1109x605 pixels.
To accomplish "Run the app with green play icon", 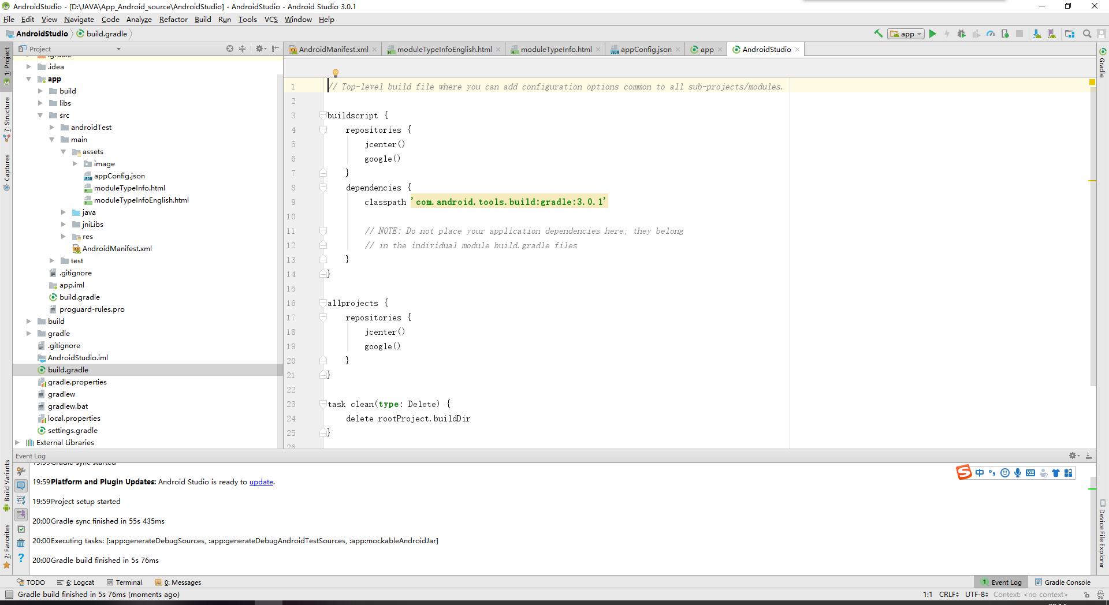I will coord(932,33).
